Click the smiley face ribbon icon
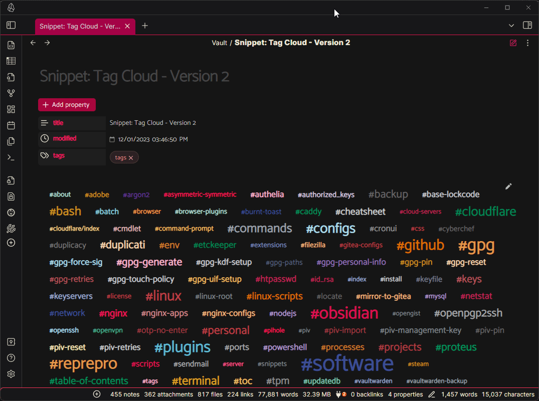 (11, 213)
